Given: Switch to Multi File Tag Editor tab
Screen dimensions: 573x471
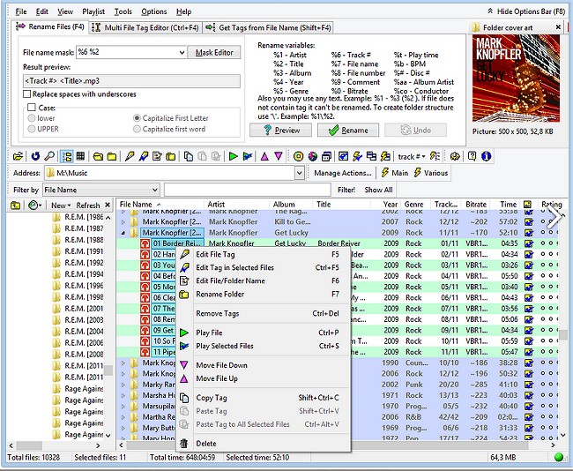Looking at the screenshot, I should [x=146, y=28].
